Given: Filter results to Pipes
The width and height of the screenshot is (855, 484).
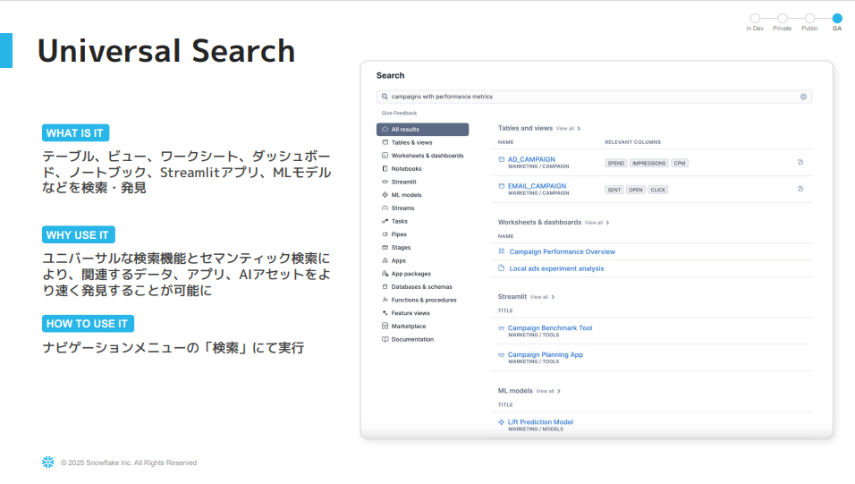Looking at the screenshot, I should [399, 234].
